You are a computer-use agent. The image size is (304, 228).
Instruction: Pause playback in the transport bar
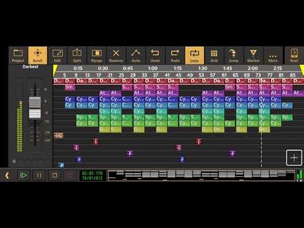pos(39,175)
